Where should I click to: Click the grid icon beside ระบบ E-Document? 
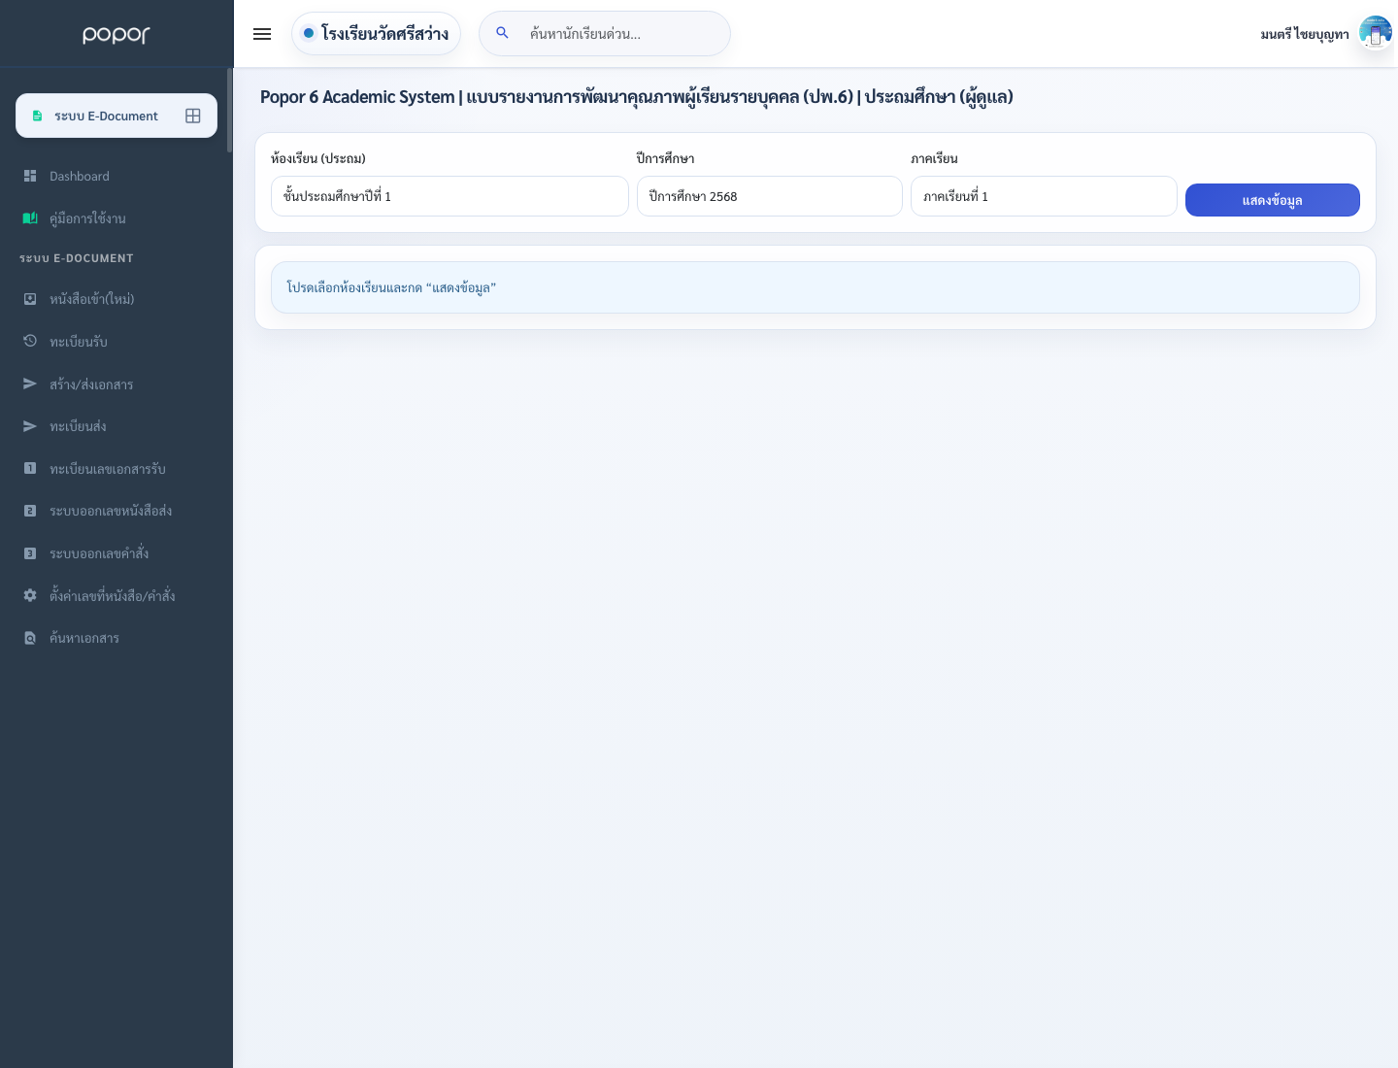click(x=193, y=116)
